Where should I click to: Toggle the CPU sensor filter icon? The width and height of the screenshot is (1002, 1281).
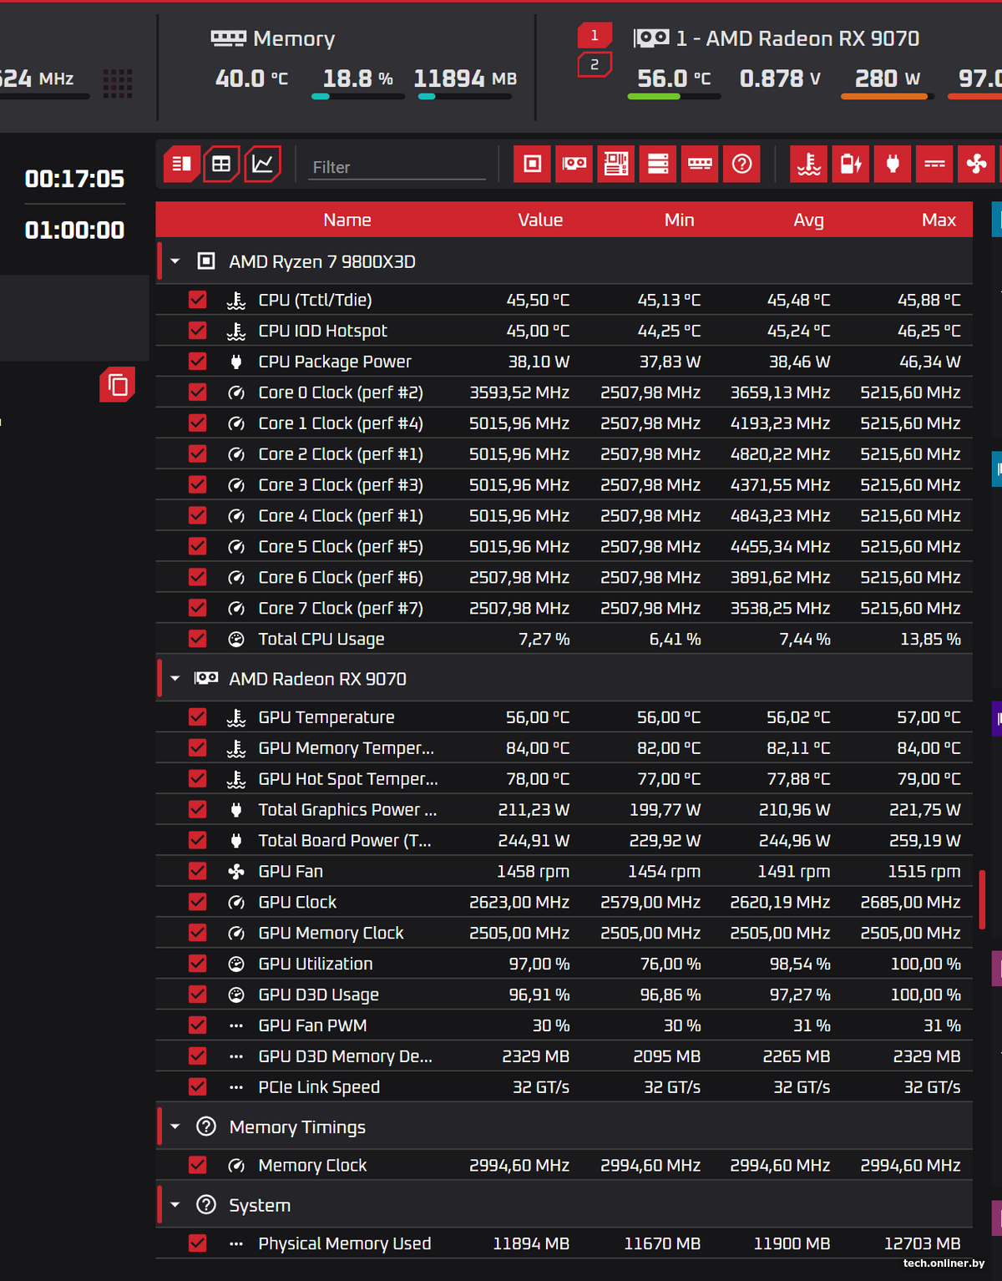tap(532, 164)
